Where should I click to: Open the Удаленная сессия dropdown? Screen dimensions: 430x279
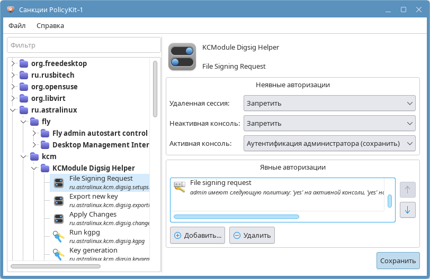tap(329, 103)
